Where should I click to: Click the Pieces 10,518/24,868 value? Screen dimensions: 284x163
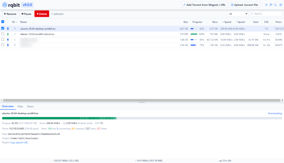[16, 129]
